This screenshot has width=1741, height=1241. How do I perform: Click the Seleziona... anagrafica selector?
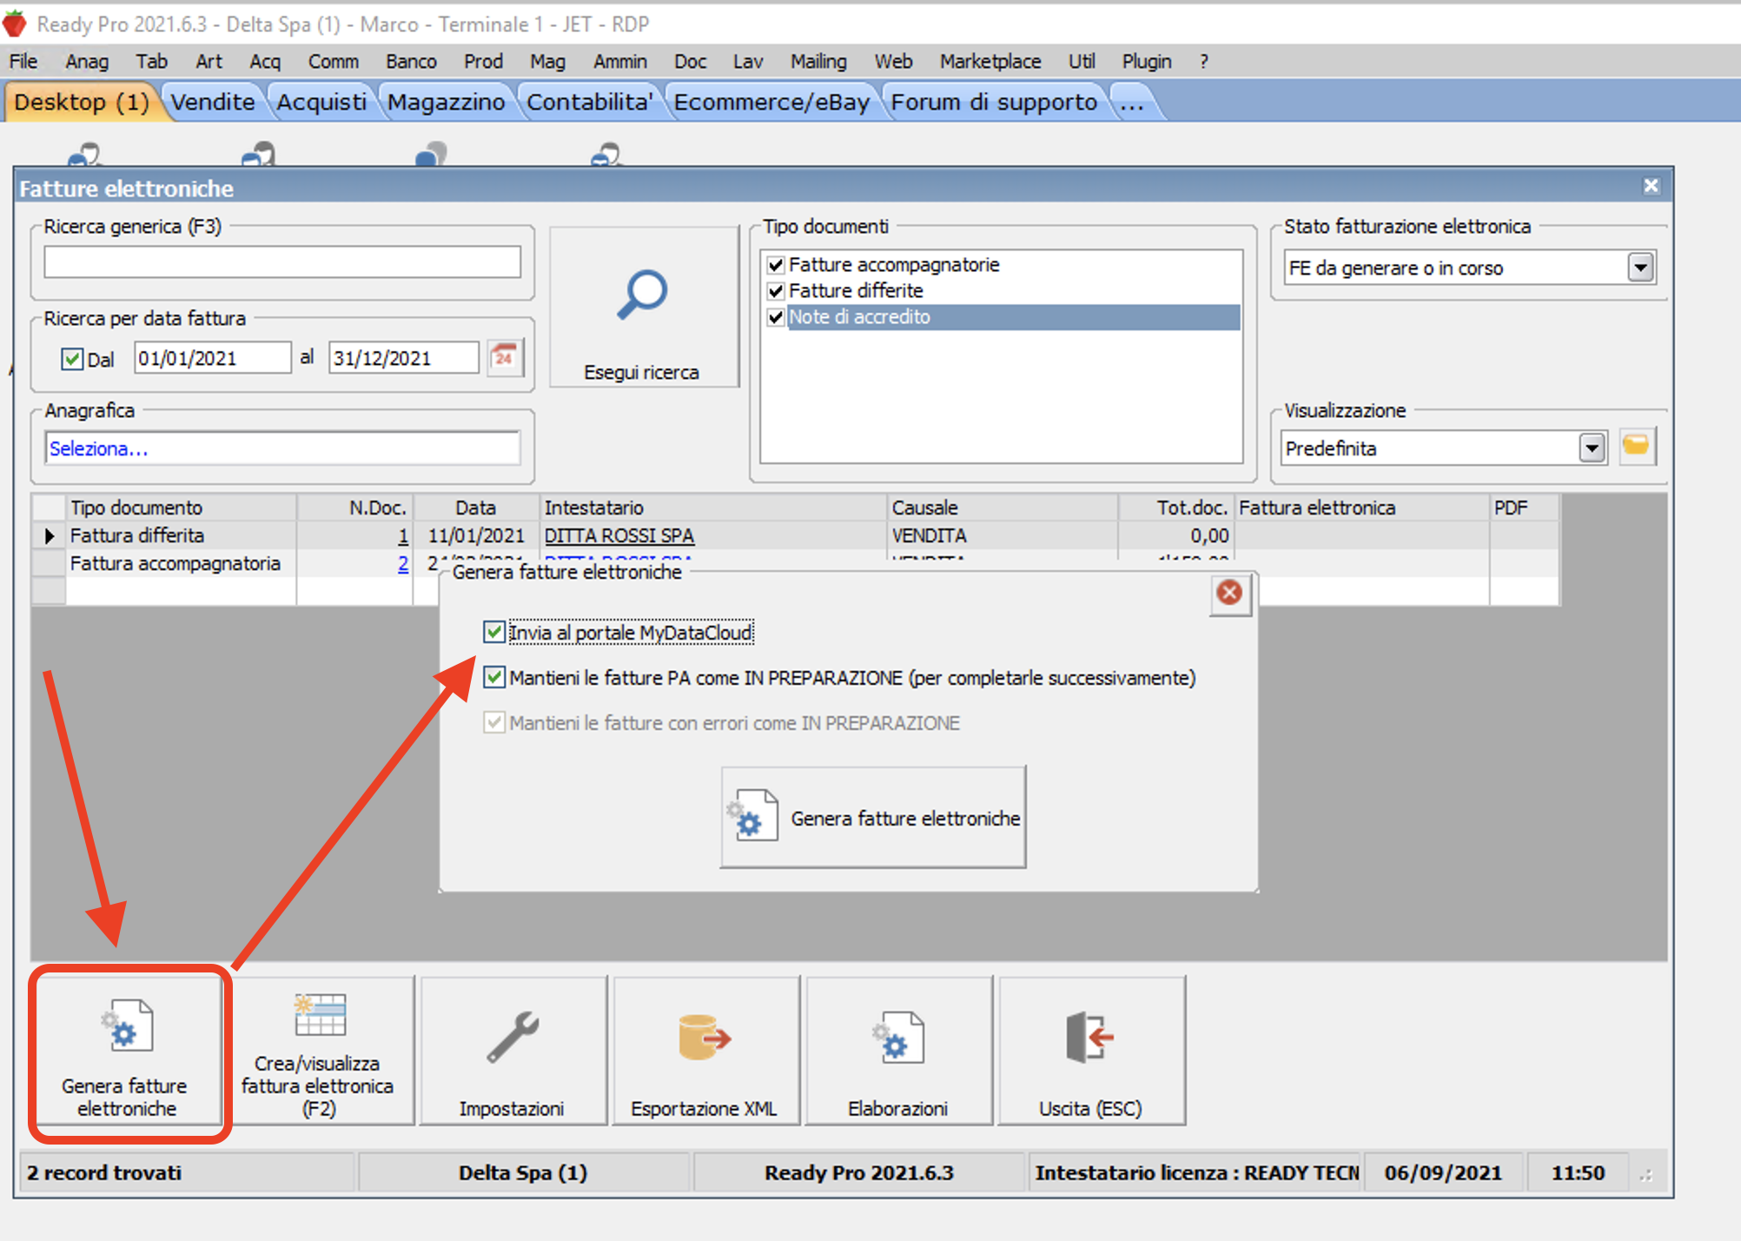[x=282, y=448]
